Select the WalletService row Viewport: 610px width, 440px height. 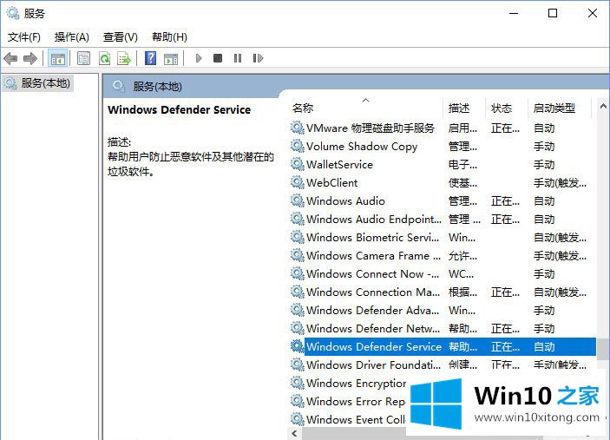coord(443,165)
